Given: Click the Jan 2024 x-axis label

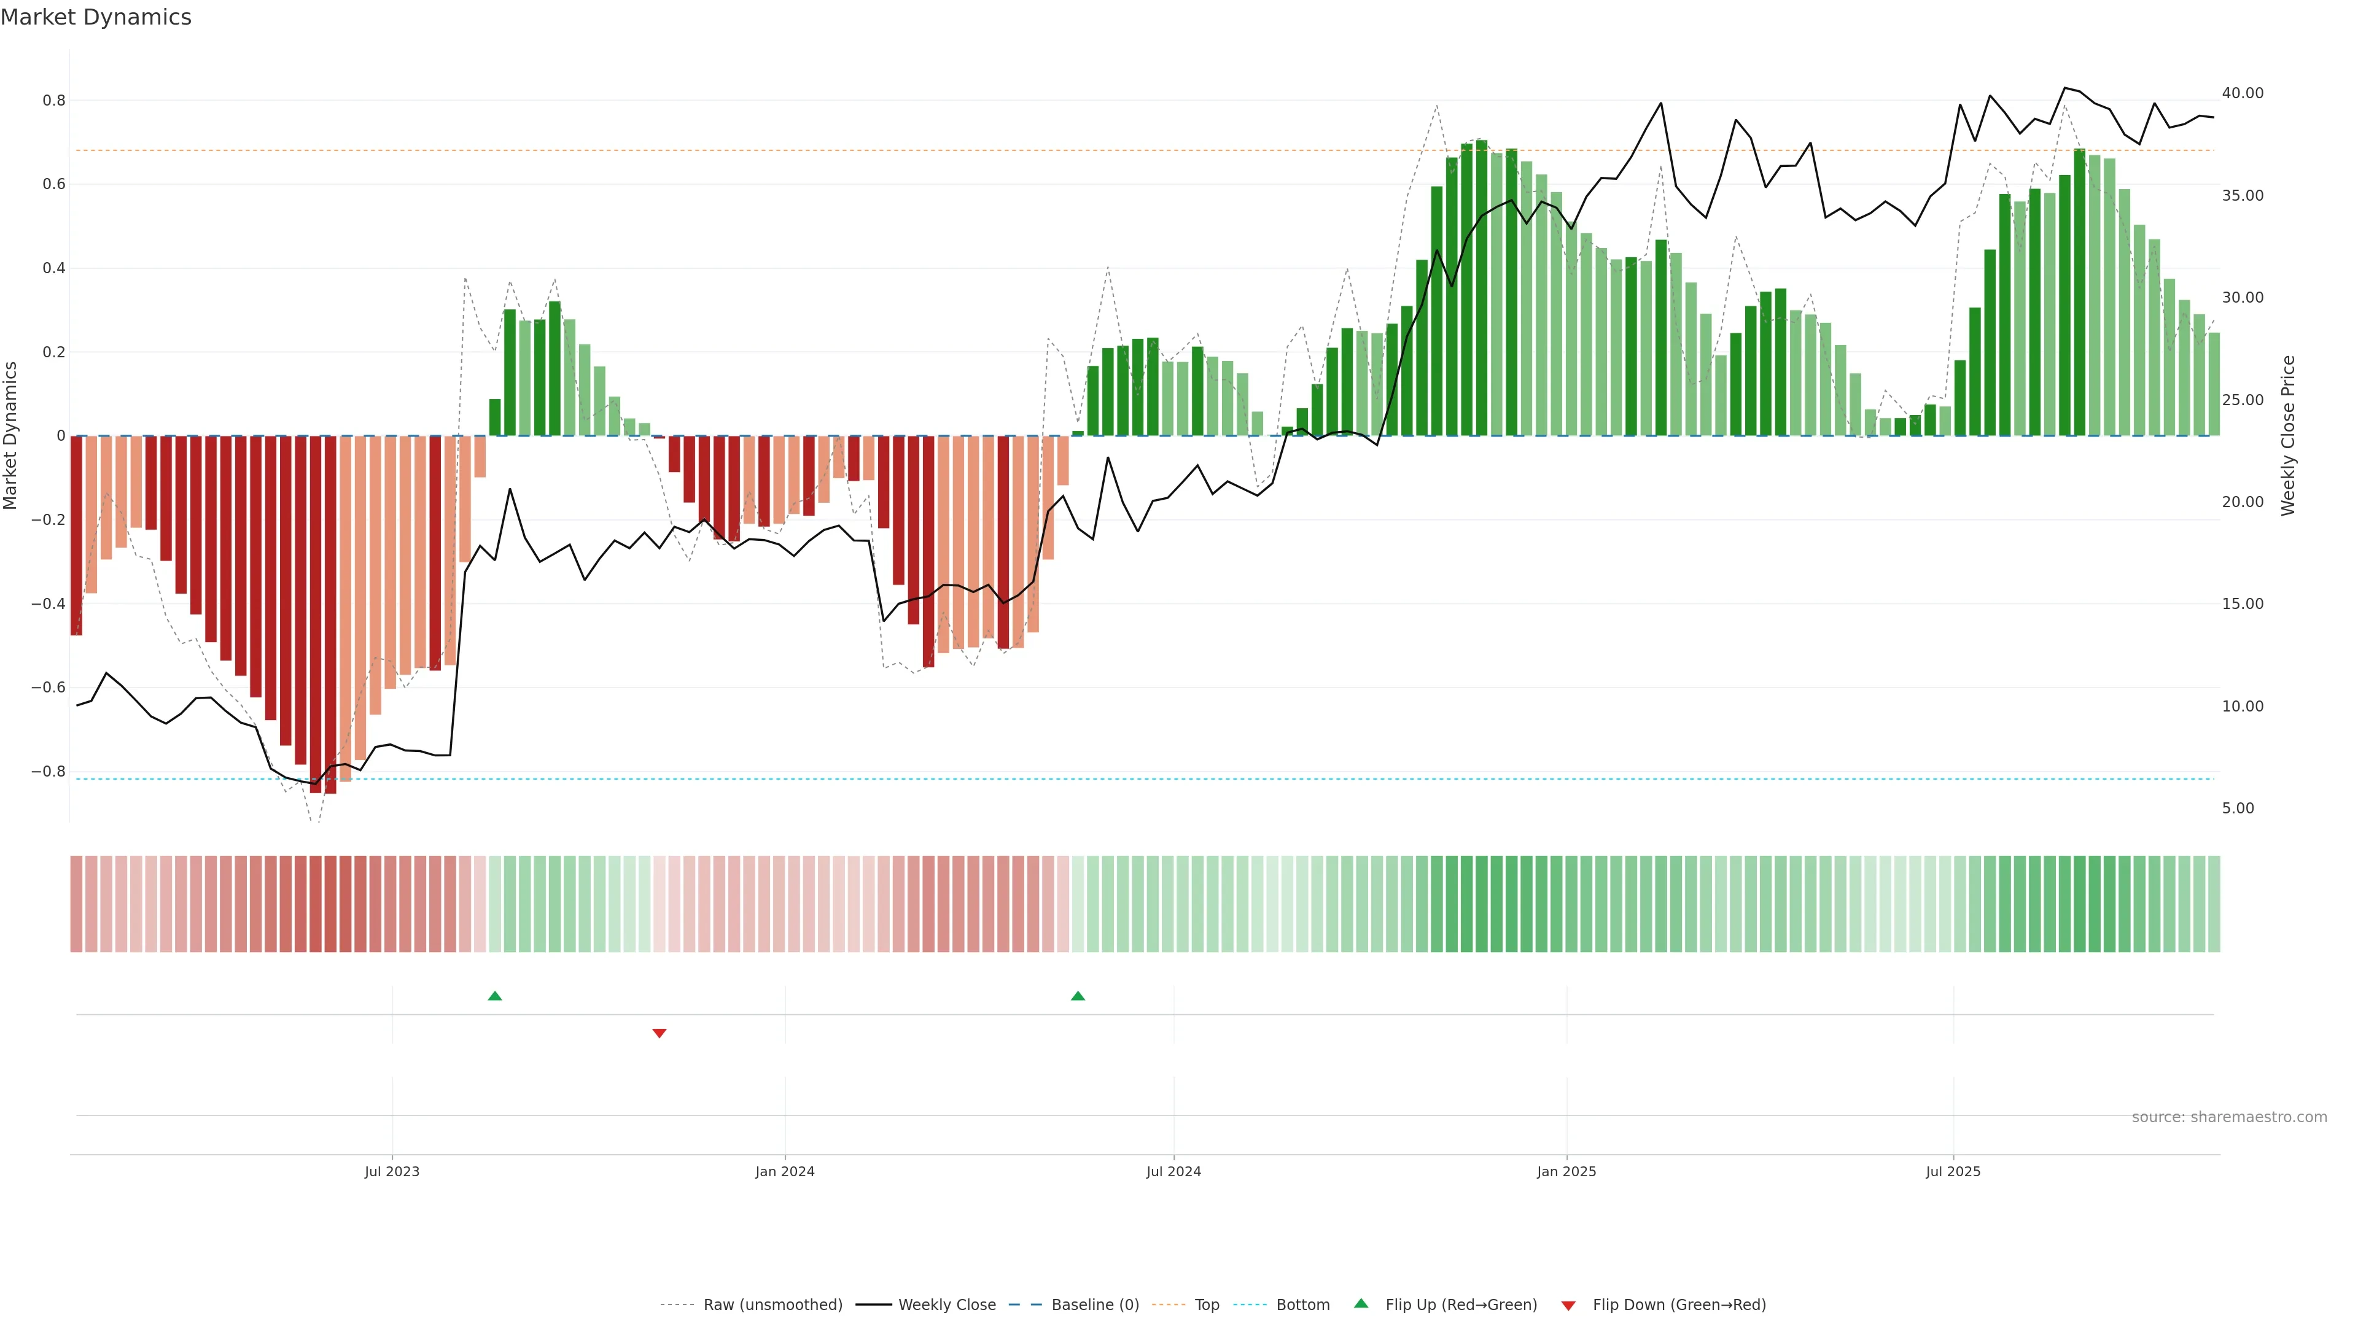Looking at the screenshot, I should pyautogui.click(x=785, y=1171).
